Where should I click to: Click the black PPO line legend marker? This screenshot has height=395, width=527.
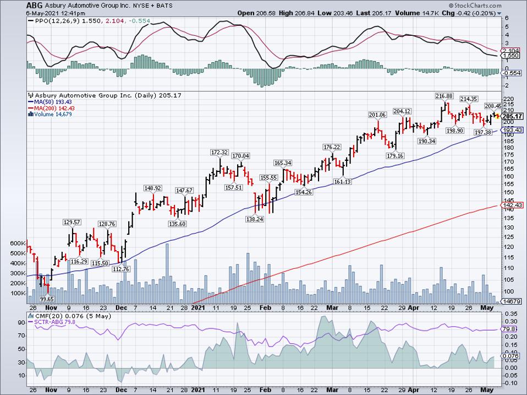click(31, 21)
